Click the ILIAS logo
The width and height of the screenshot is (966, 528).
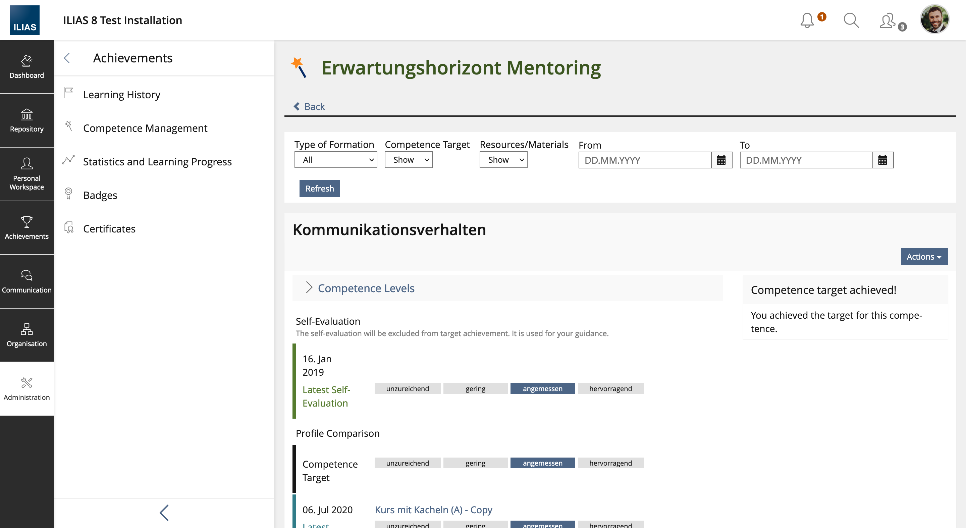click(x=25, y=20)
